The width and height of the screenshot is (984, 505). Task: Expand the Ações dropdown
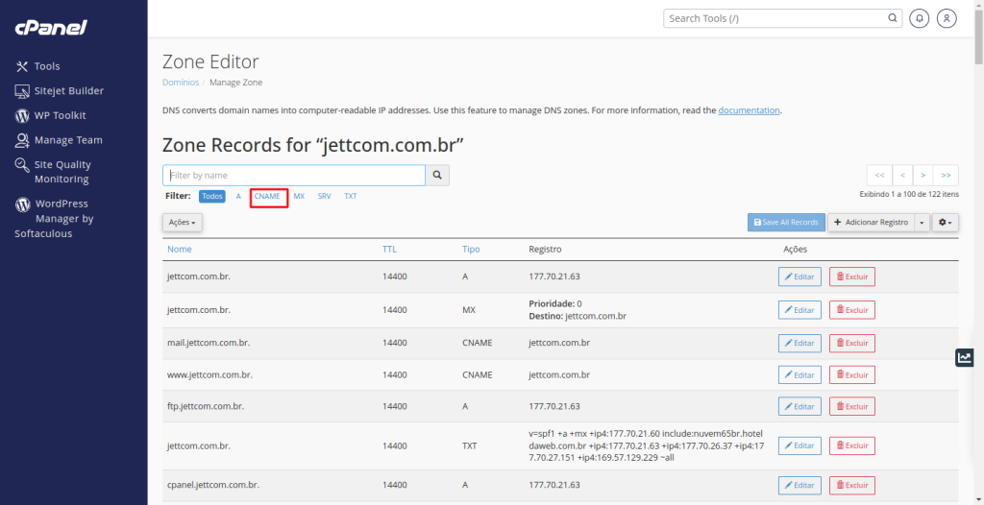coord(183,223)
